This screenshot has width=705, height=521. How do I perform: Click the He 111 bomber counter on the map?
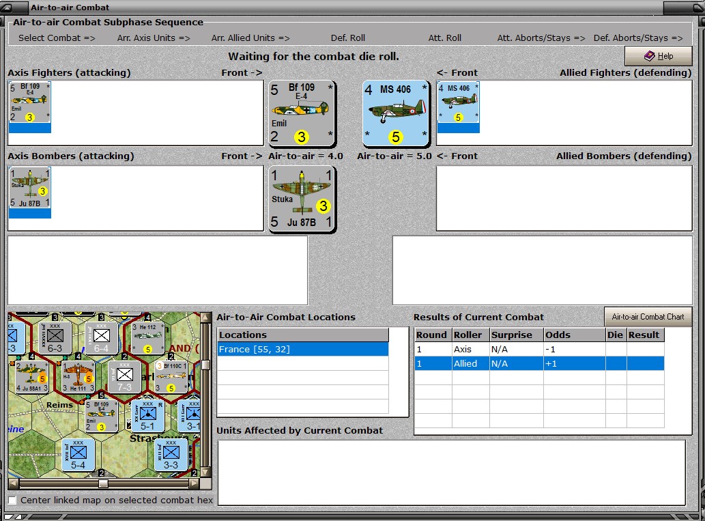[78, 376]
